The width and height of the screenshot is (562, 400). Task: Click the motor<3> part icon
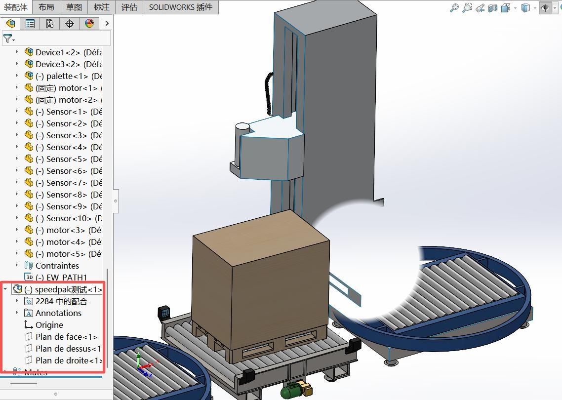pyautogui.click(x=29, y=230)
